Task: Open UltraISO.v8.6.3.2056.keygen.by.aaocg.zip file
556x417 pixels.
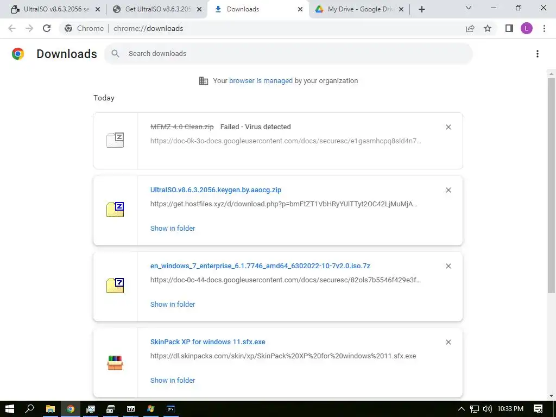Action: 216,189
